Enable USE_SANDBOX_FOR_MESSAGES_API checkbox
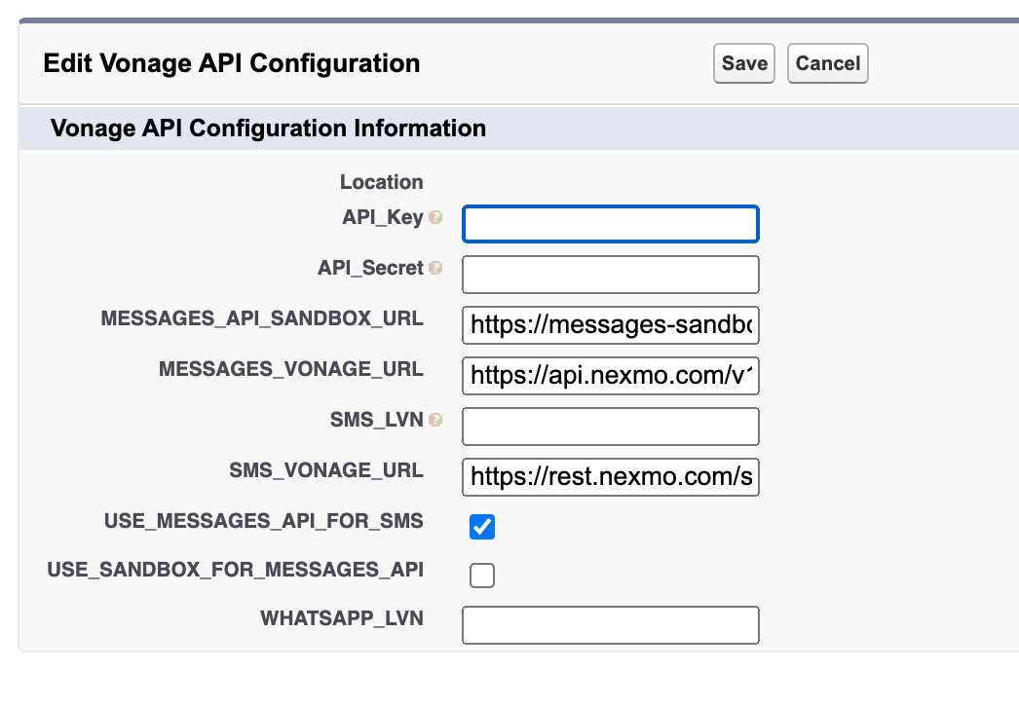 481,576
